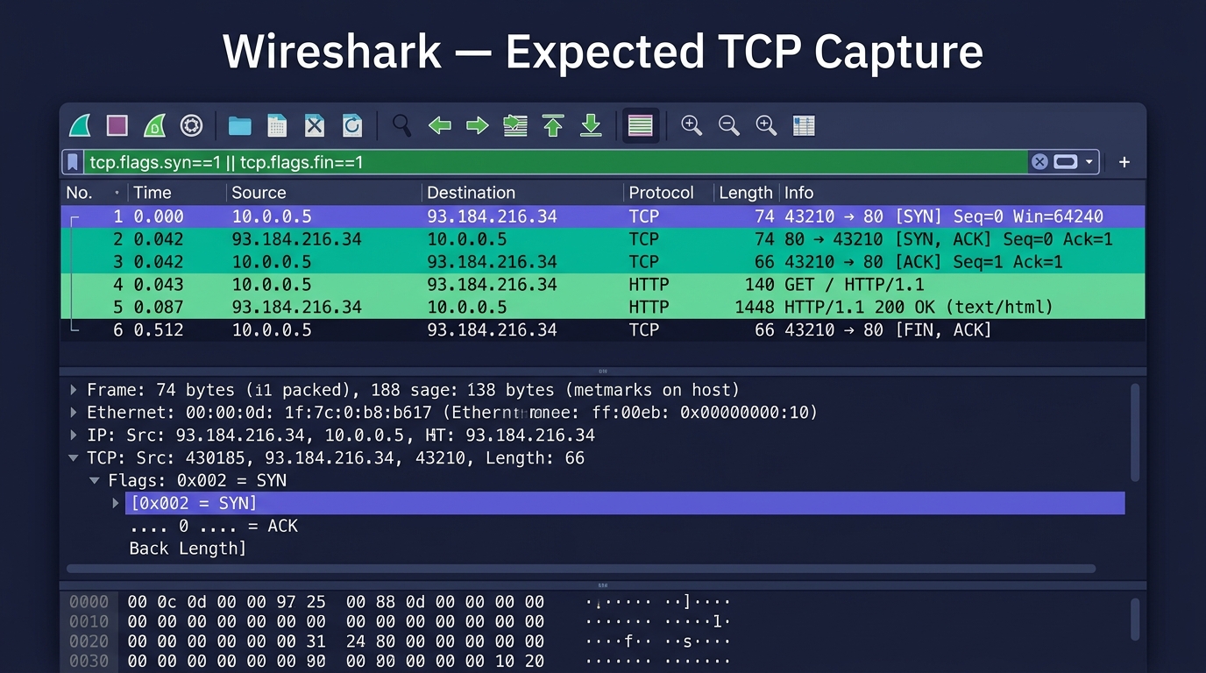Select the HTTP/1.1 200 OK packet
Image resolution: width=1206 pixels, height=673 pixels.
pyautogui.click(x=603, y=308)
